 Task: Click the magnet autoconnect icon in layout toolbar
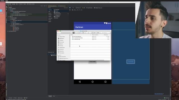point(73,10)
